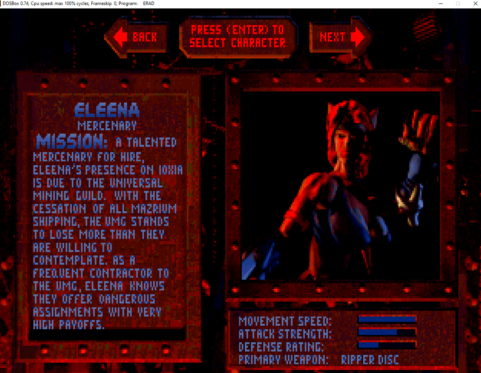Viewport: 481px width, 373px height.
Task: Go back with the BACK arrow sign
Action: click(136, 37)
